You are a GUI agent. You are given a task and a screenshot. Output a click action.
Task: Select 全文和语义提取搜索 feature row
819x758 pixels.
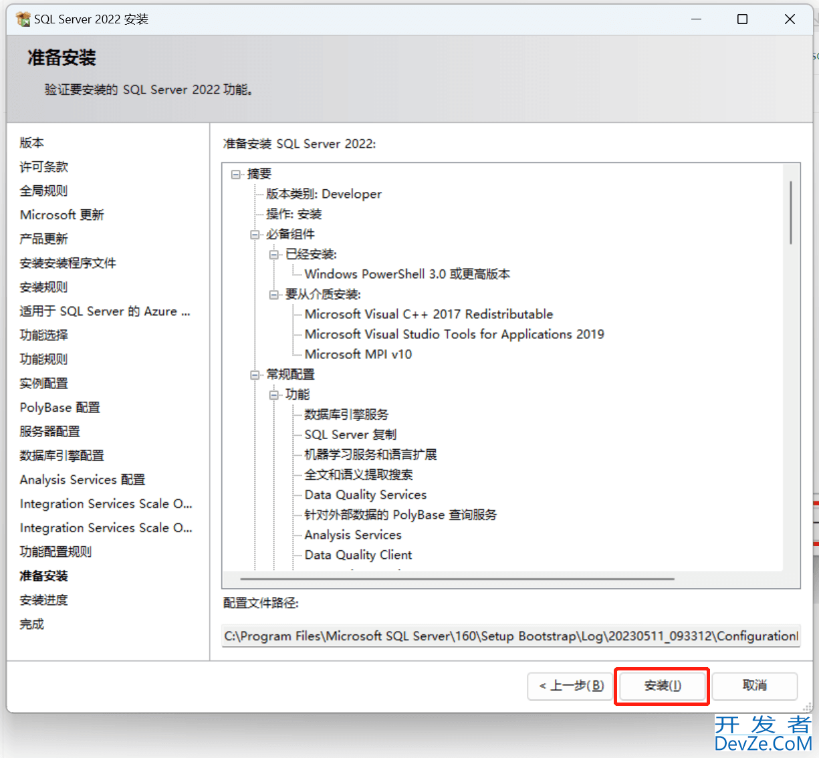pos(358,475)
